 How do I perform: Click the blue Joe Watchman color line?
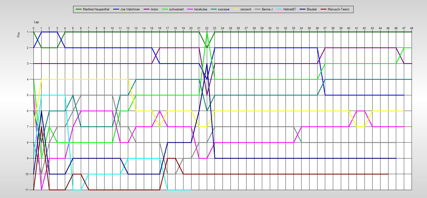coord(116,9)
